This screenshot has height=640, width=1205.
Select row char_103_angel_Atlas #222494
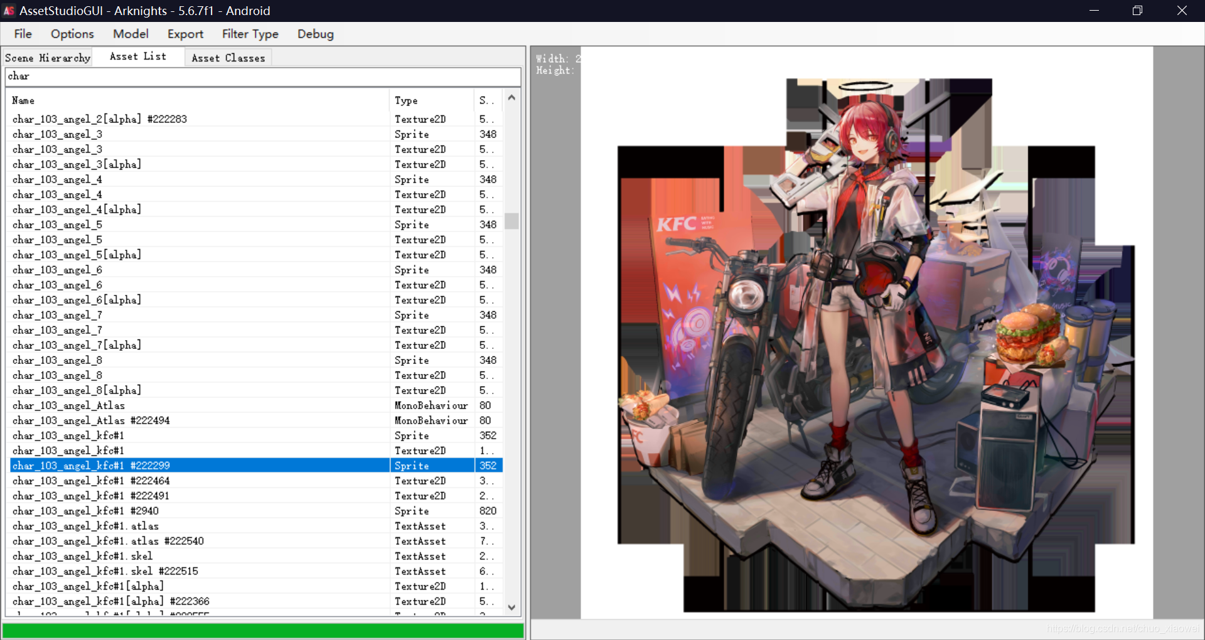click(257, 420)
